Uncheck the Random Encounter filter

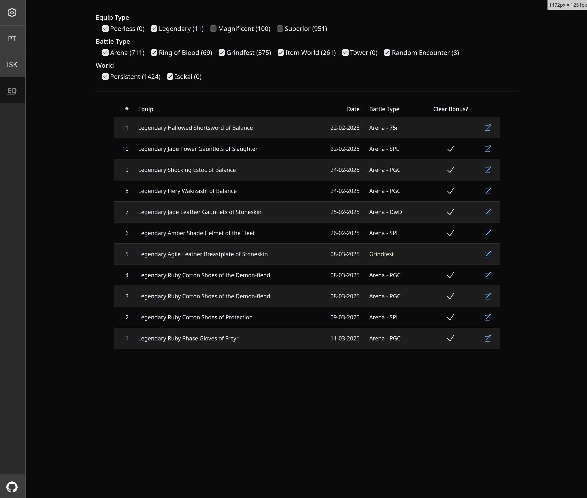pos(387,53)
